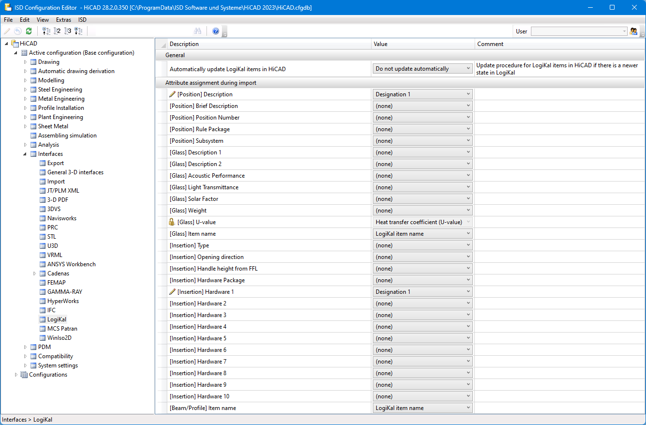Click the green refresh icon in toolbar
The height and width of the screenshot is (425, 646).
click(x=29, y=31)
